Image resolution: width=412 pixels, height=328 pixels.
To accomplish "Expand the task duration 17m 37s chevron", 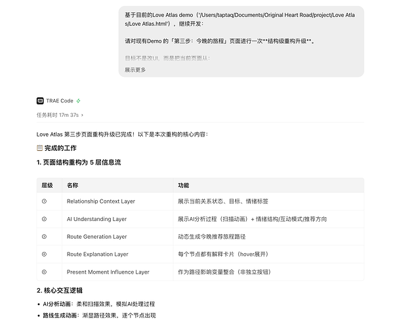I will (x=82, y=115).
